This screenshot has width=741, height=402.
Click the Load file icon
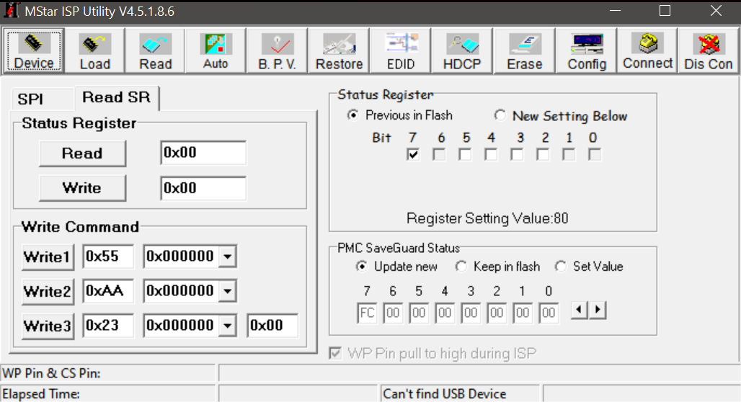coord(94,50)
